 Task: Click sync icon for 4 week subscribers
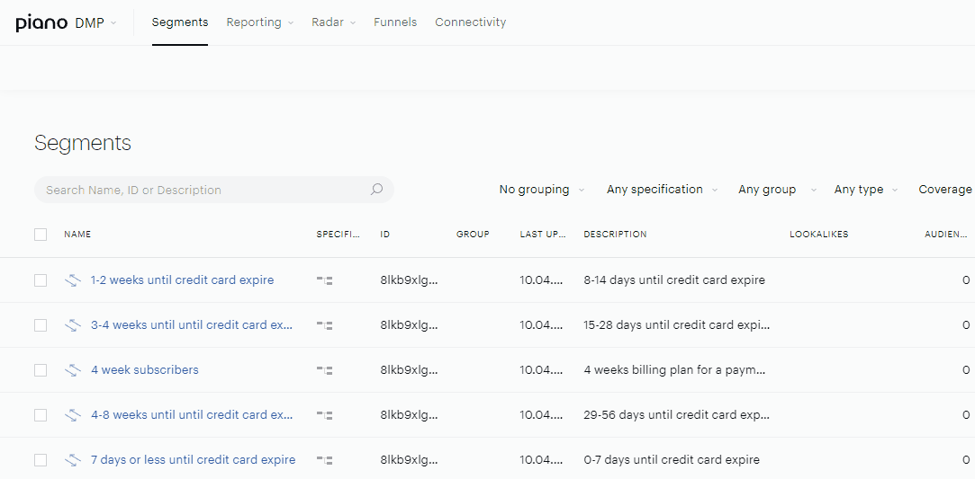pos(73,370)
